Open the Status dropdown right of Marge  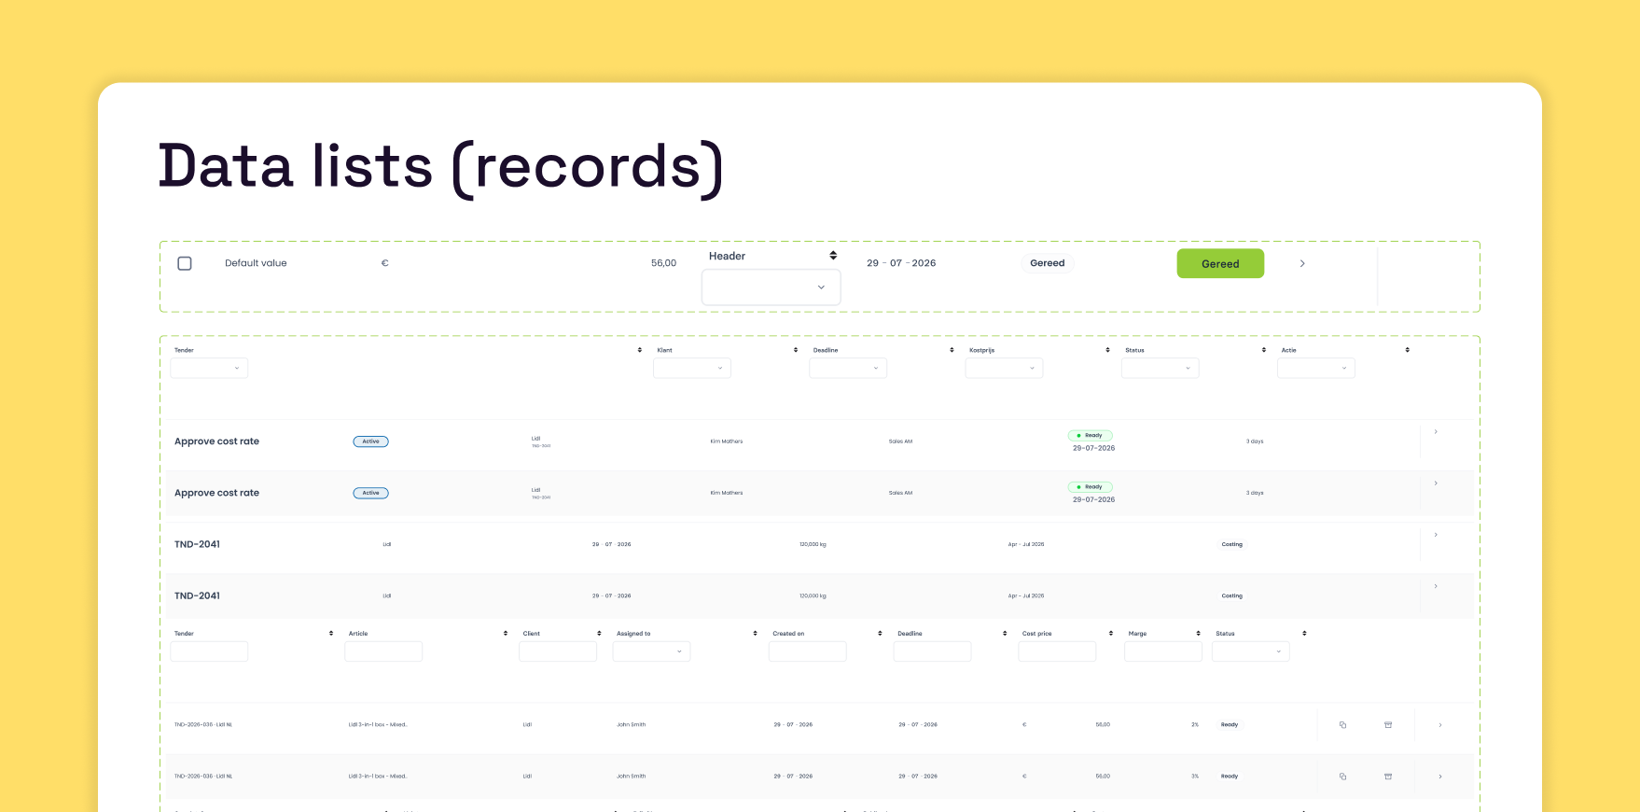(x=1250, y=651)
